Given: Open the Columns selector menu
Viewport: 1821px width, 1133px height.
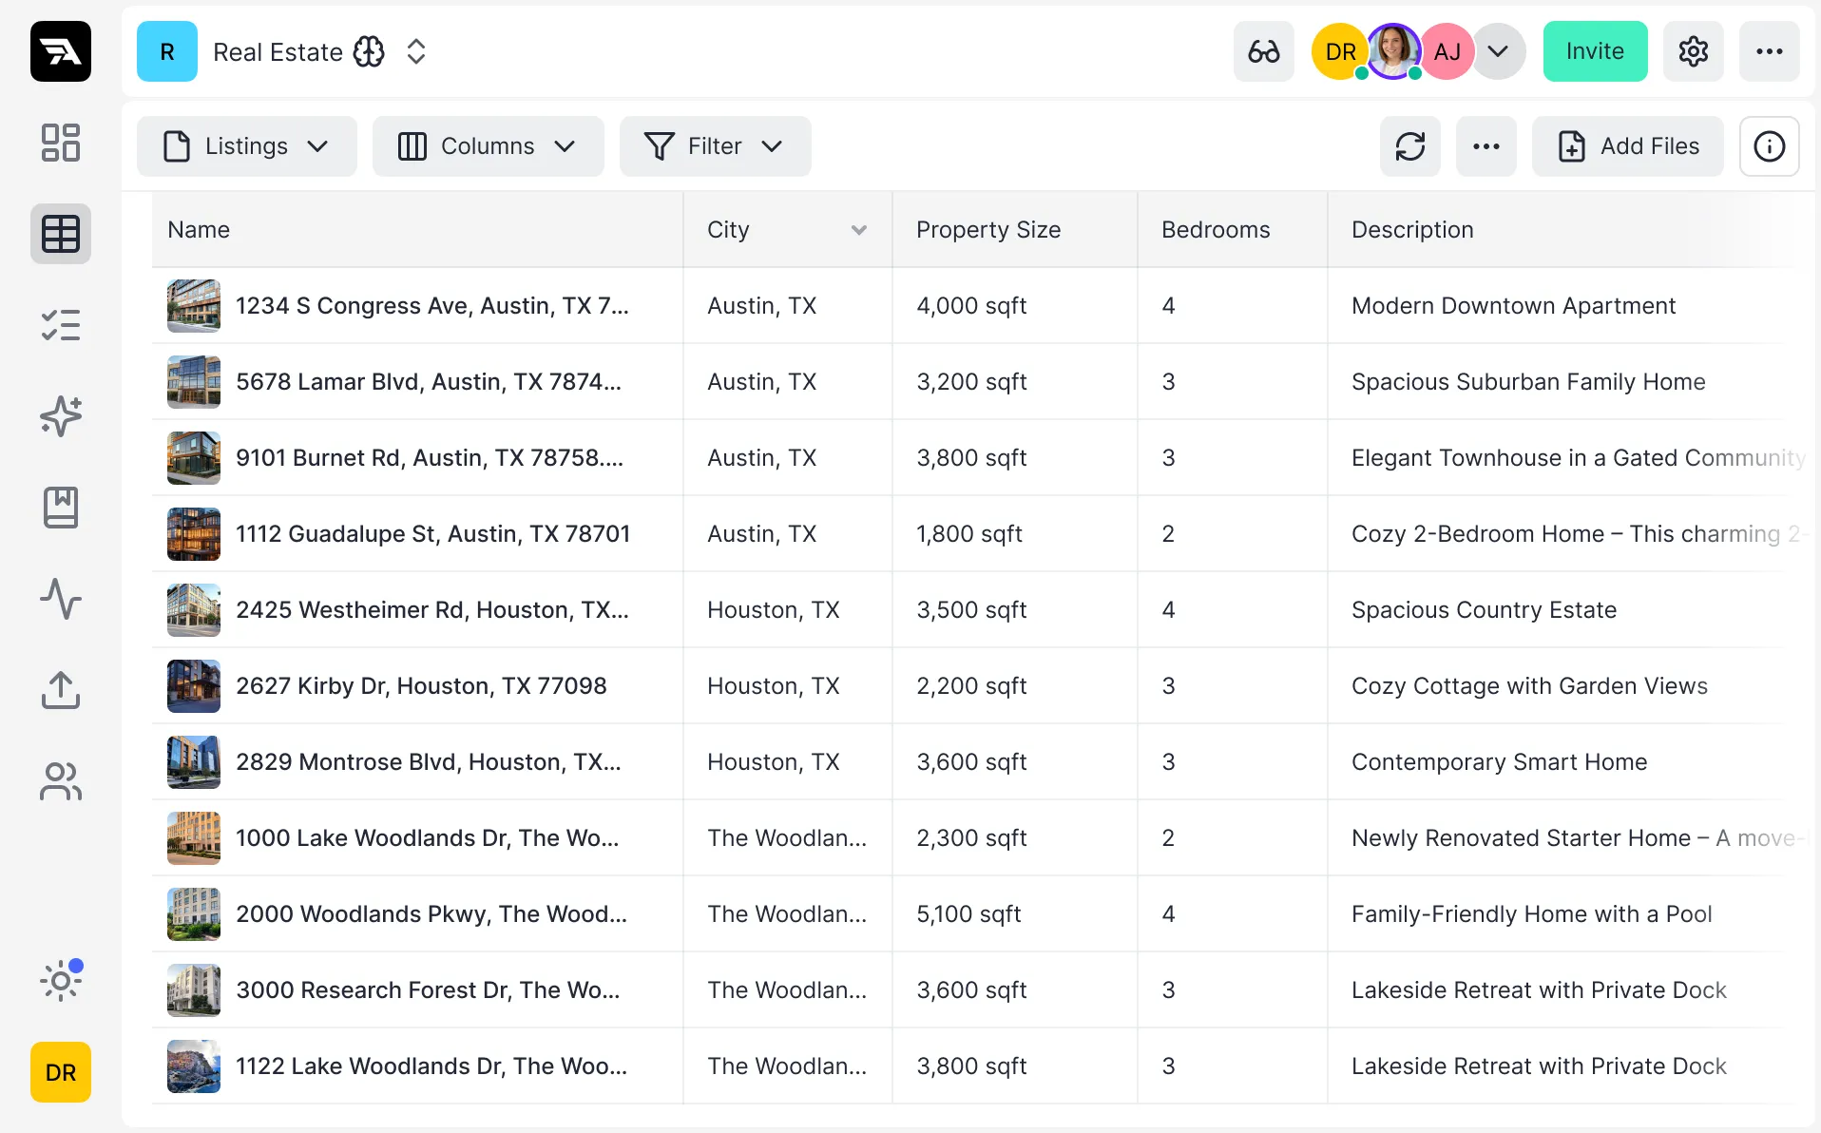Looking at the screenshot, I should [488, 146].
